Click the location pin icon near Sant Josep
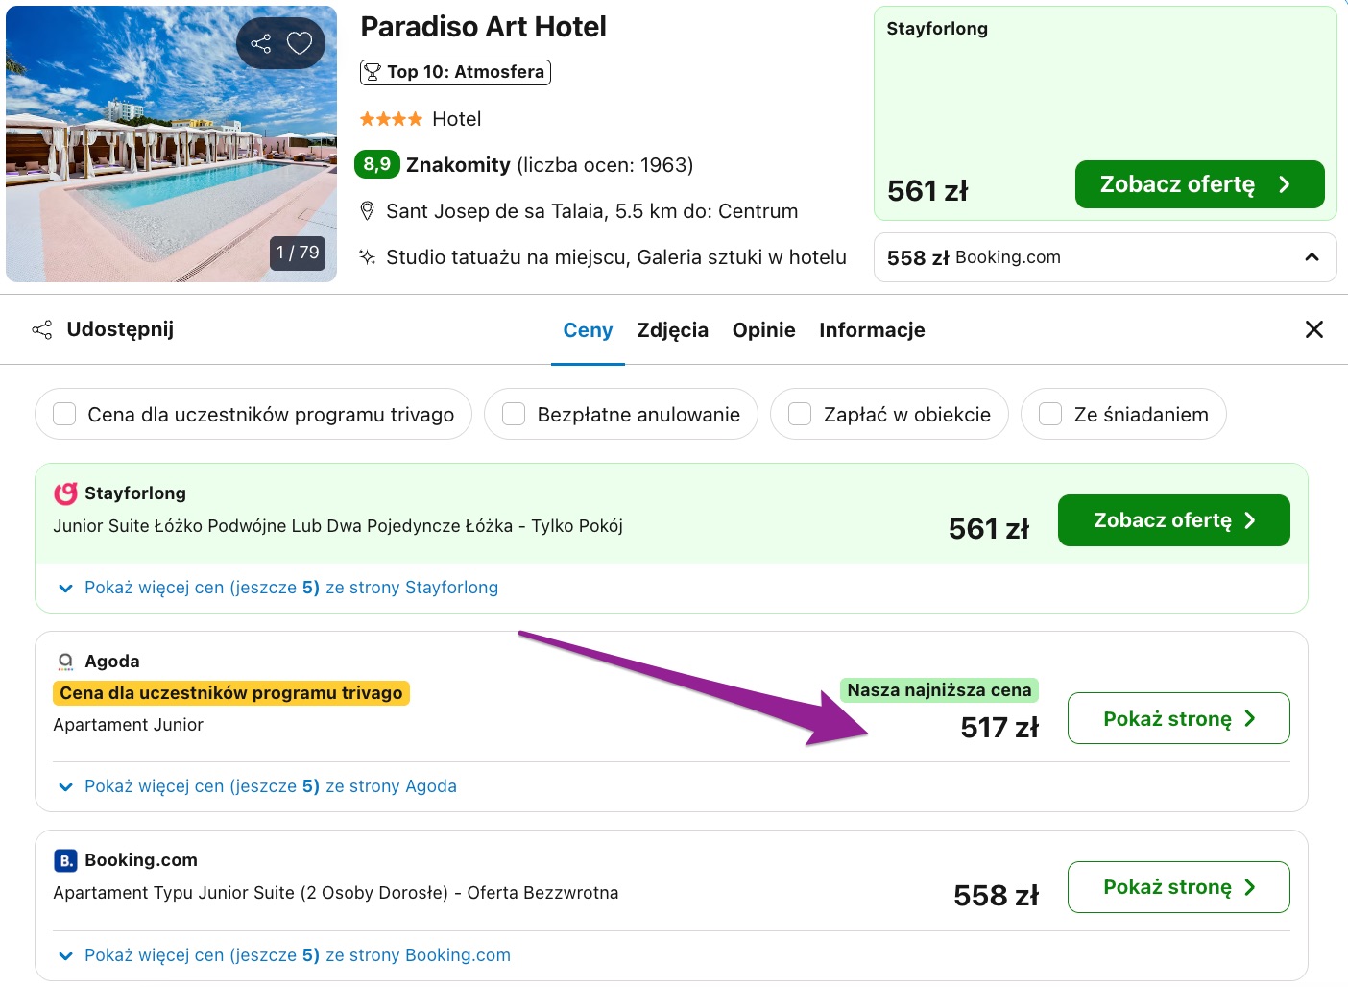 click(367, 211)
